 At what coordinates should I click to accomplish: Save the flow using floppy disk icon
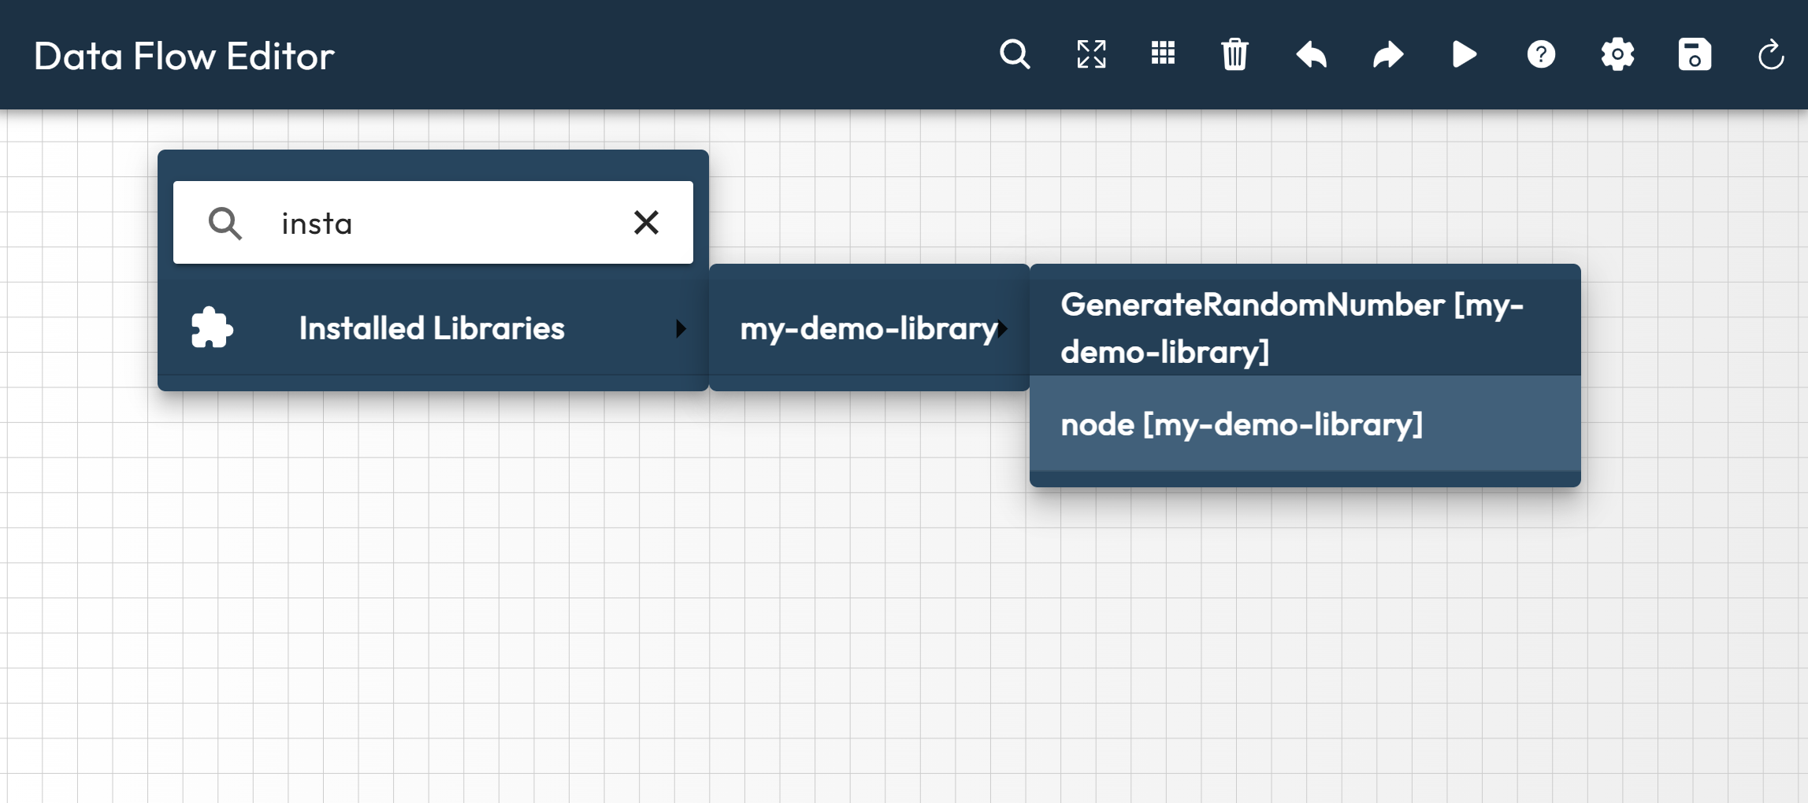pos(1695,55)
